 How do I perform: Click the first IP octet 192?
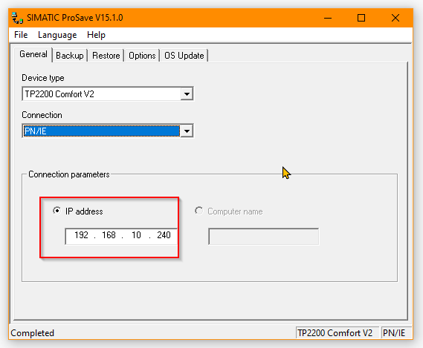point(81,235)
